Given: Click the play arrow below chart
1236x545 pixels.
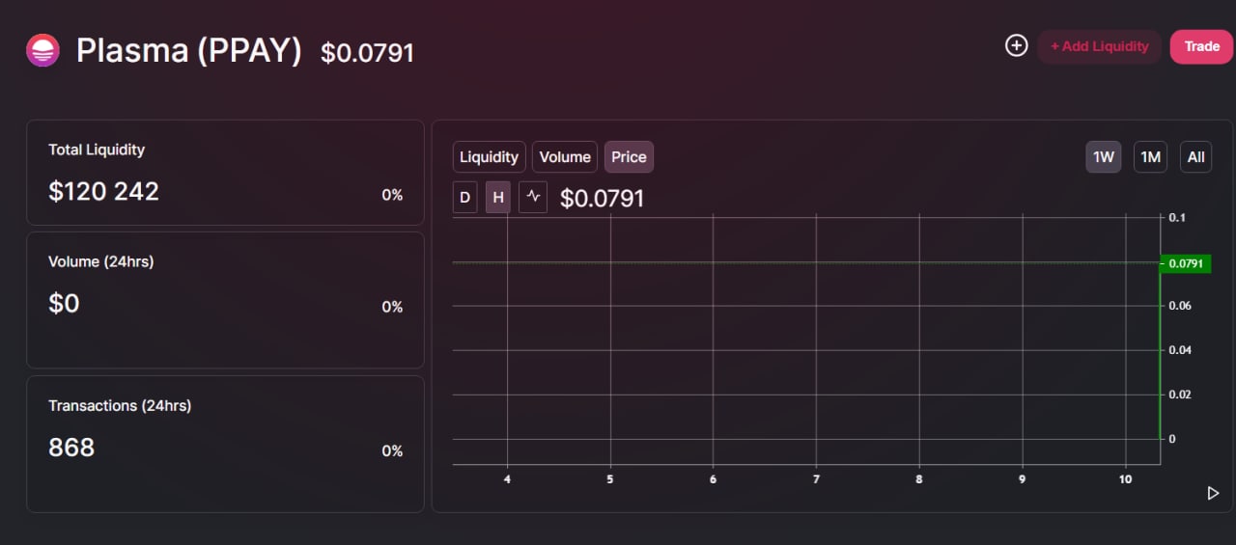Looking at the screenshot, I should [x=1213, y=493].
